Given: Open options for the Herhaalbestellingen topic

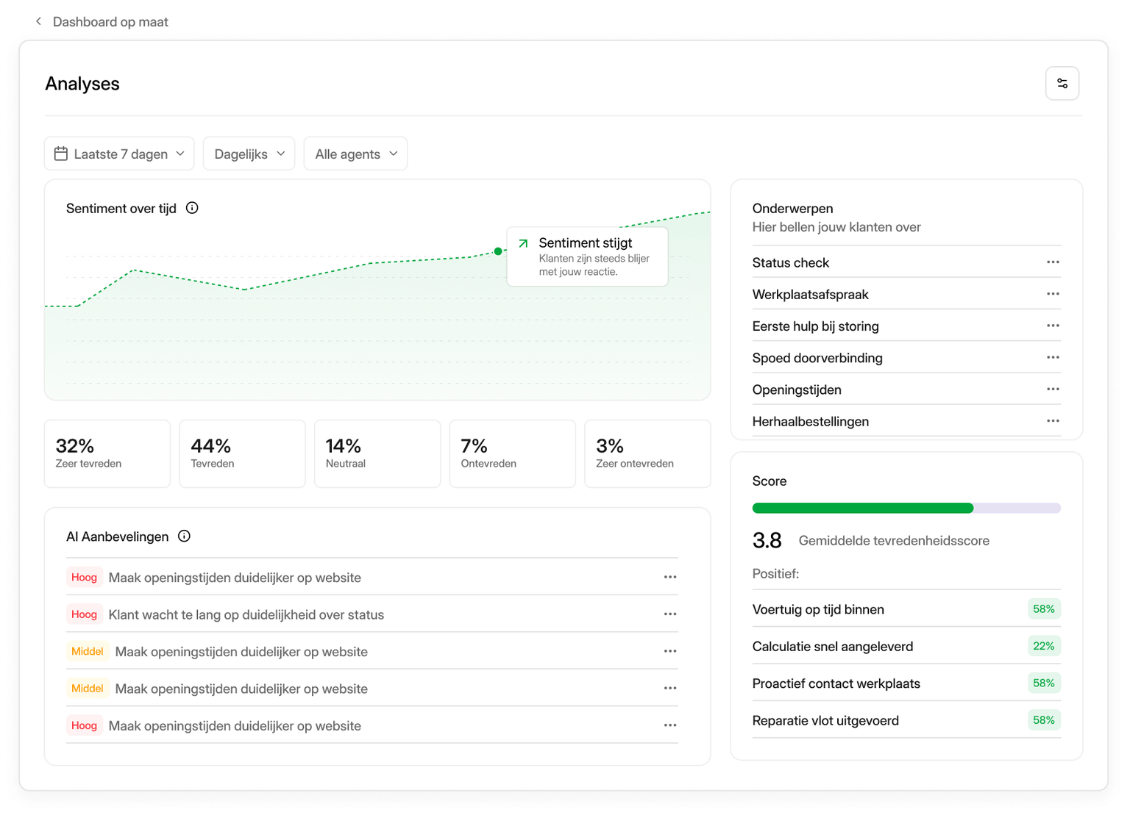Looking at the screenshot, I should coord(1052,420).
